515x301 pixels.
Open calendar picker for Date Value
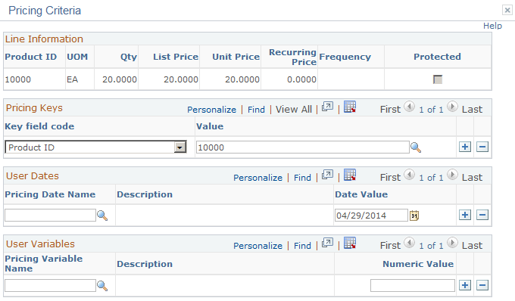click(414, 216)
